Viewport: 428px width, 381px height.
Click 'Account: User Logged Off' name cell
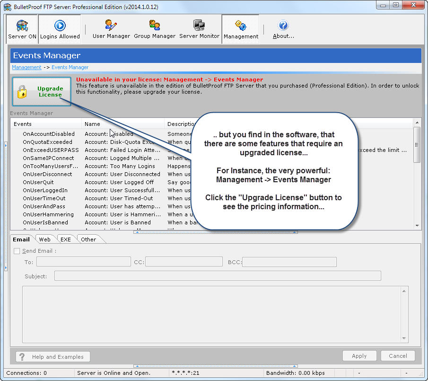click(119, 182)
